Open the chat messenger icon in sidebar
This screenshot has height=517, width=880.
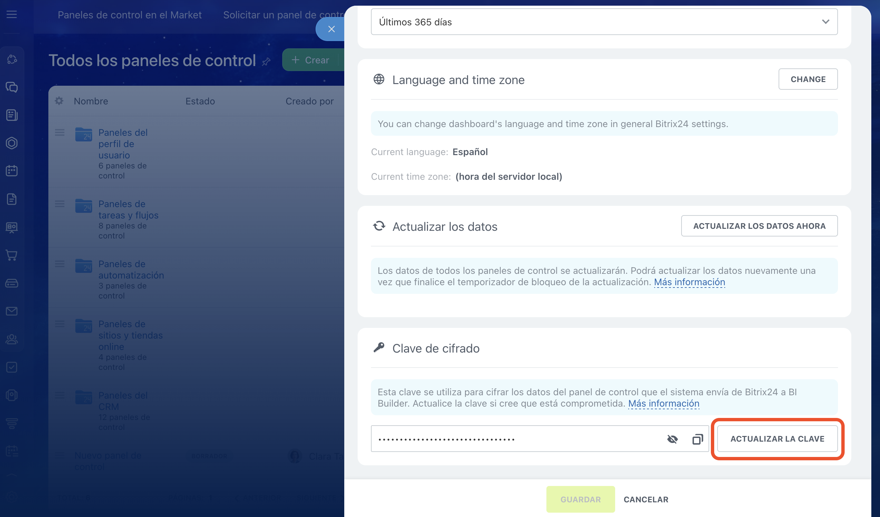(12, 87)
